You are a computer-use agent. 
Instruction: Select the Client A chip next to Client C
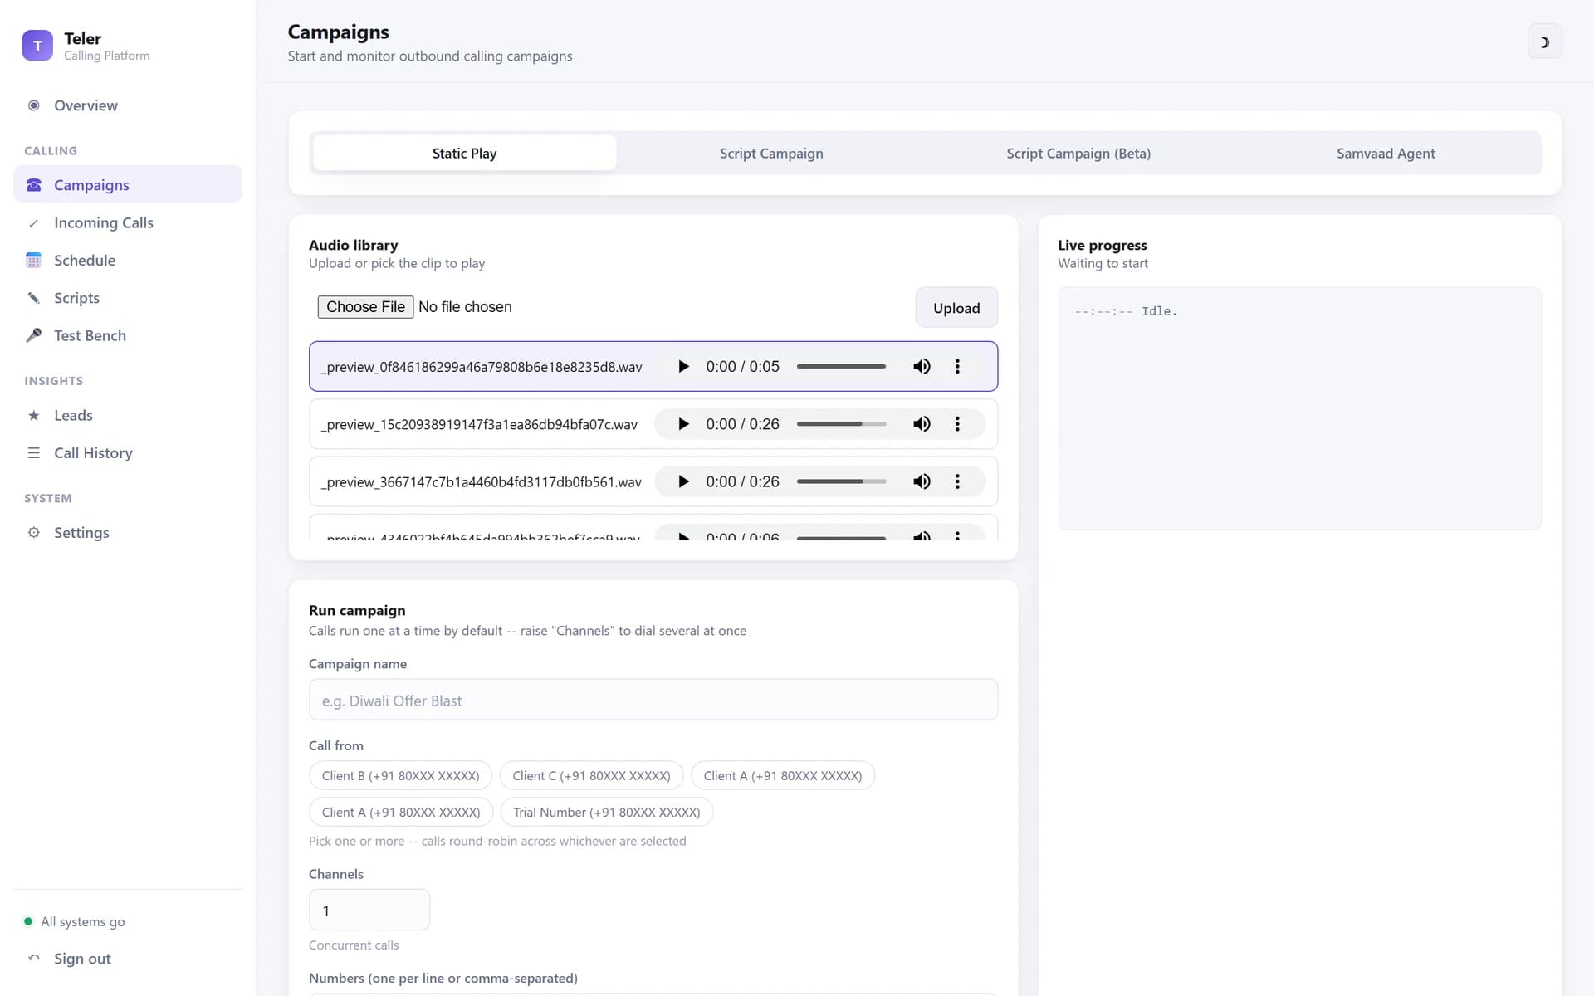pyautogui.click(x=783, y=775)
